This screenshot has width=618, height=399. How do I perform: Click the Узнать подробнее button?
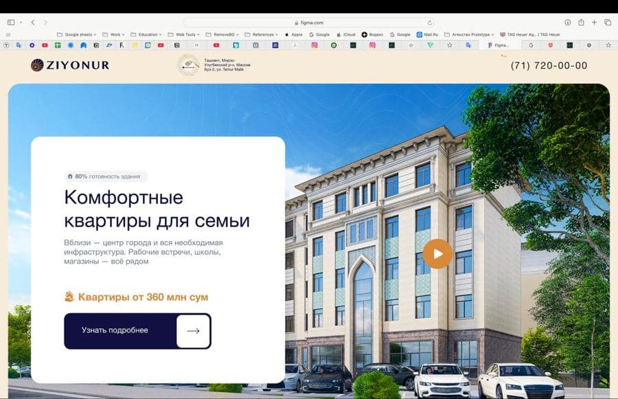(137, 331)
